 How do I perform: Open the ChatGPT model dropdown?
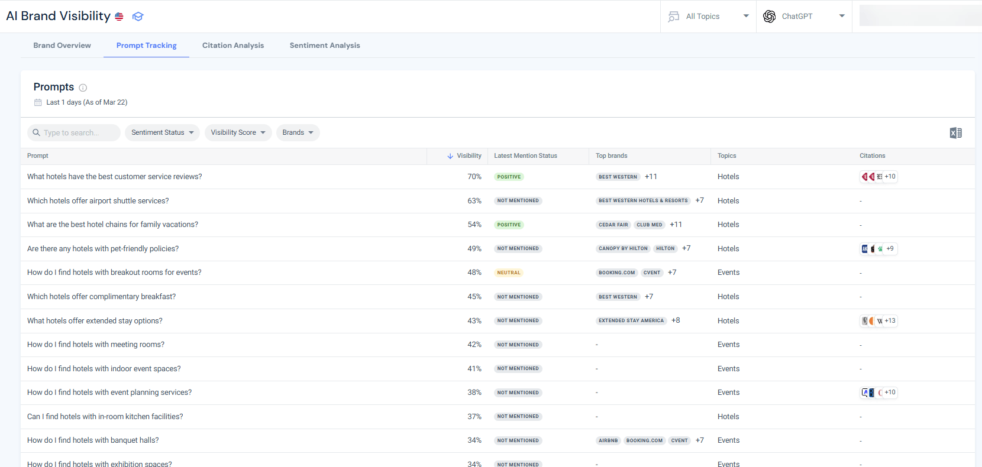click(805, 17)
